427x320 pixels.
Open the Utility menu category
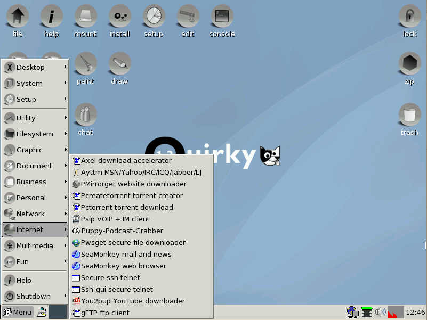(35, 118)
